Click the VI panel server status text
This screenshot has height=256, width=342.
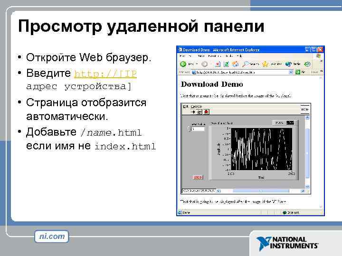tap(199, 191)
